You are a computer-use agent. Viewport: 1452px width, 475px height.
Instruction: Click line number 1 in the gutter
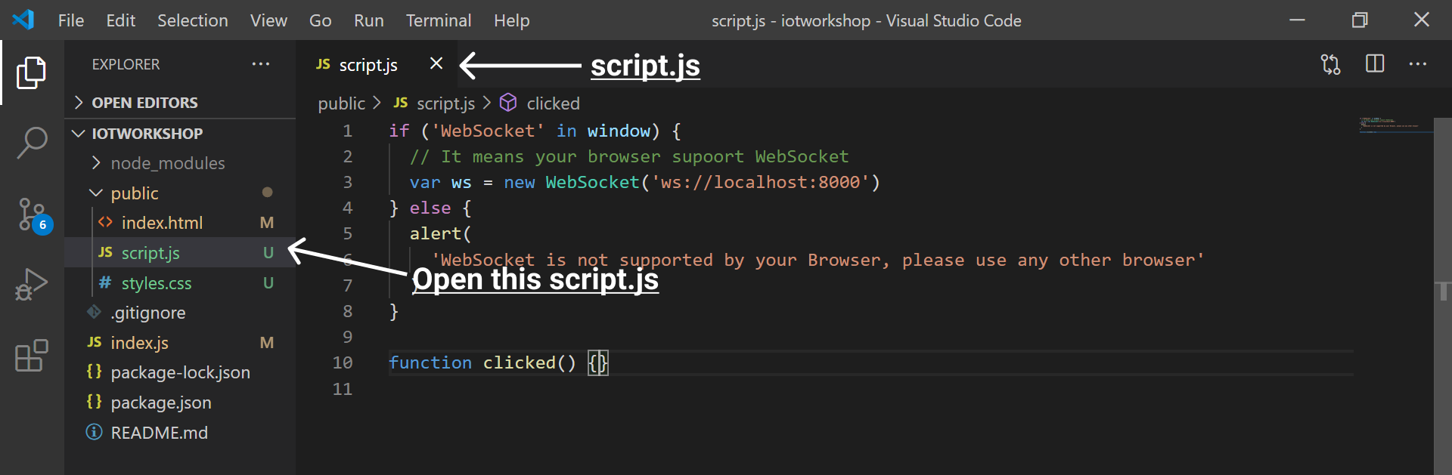(x=348, y=131)
